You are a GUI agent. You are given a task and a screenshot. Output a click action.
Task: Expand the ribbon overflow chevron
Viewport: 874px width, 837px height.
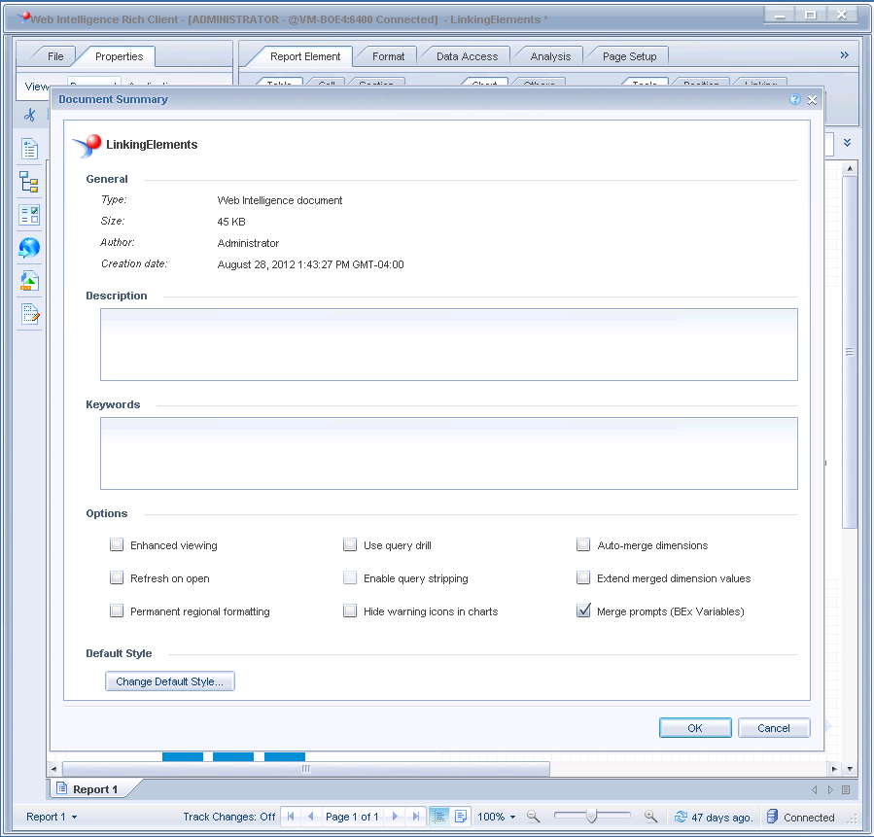pyautogui.click(x=845, y=54)
